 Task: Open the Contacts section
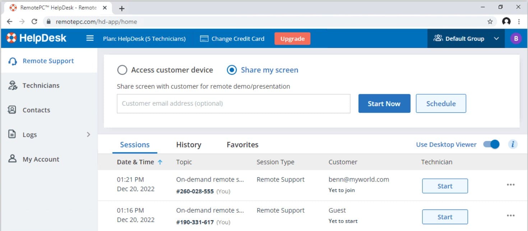tap(36, 110)
